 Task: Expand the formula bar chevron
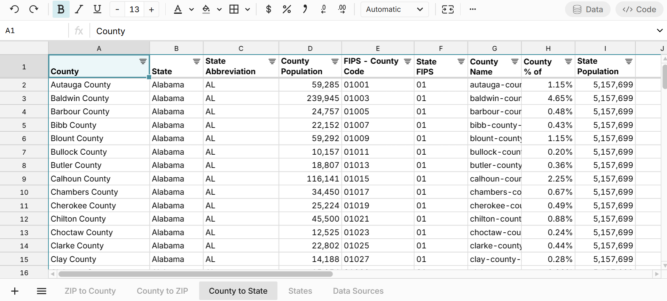point(659,31)
